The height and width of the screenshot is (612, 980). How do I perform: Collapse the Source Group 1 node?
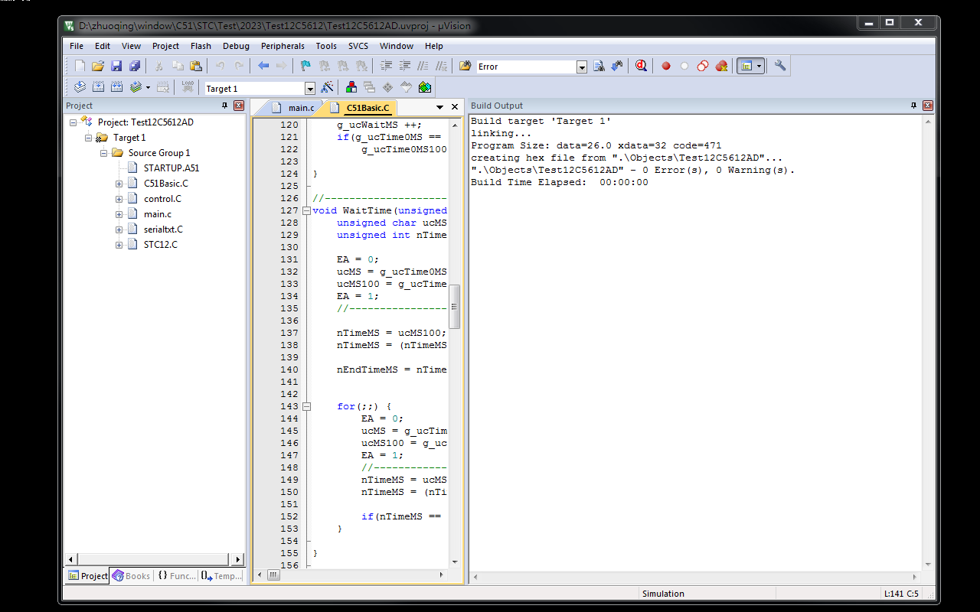(x=104, y=153)
